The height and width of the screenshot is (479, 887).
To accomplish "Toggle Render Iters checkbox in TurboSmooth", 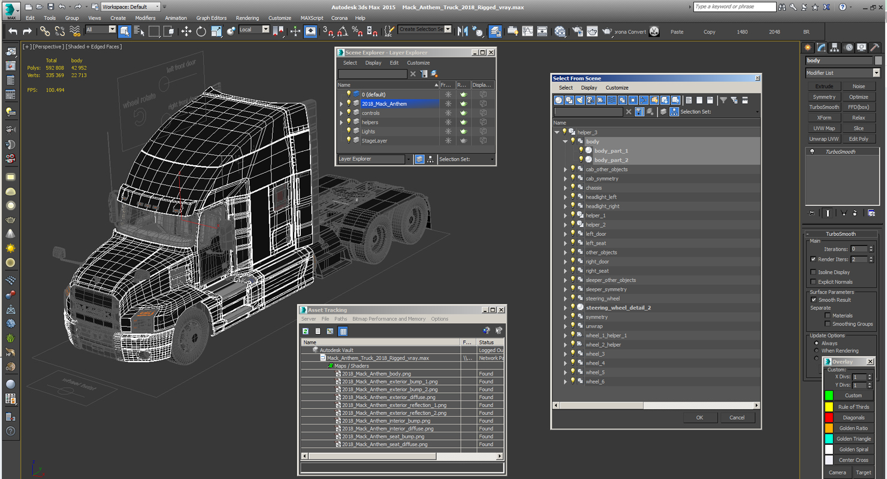I will click(x=813, y=259).
